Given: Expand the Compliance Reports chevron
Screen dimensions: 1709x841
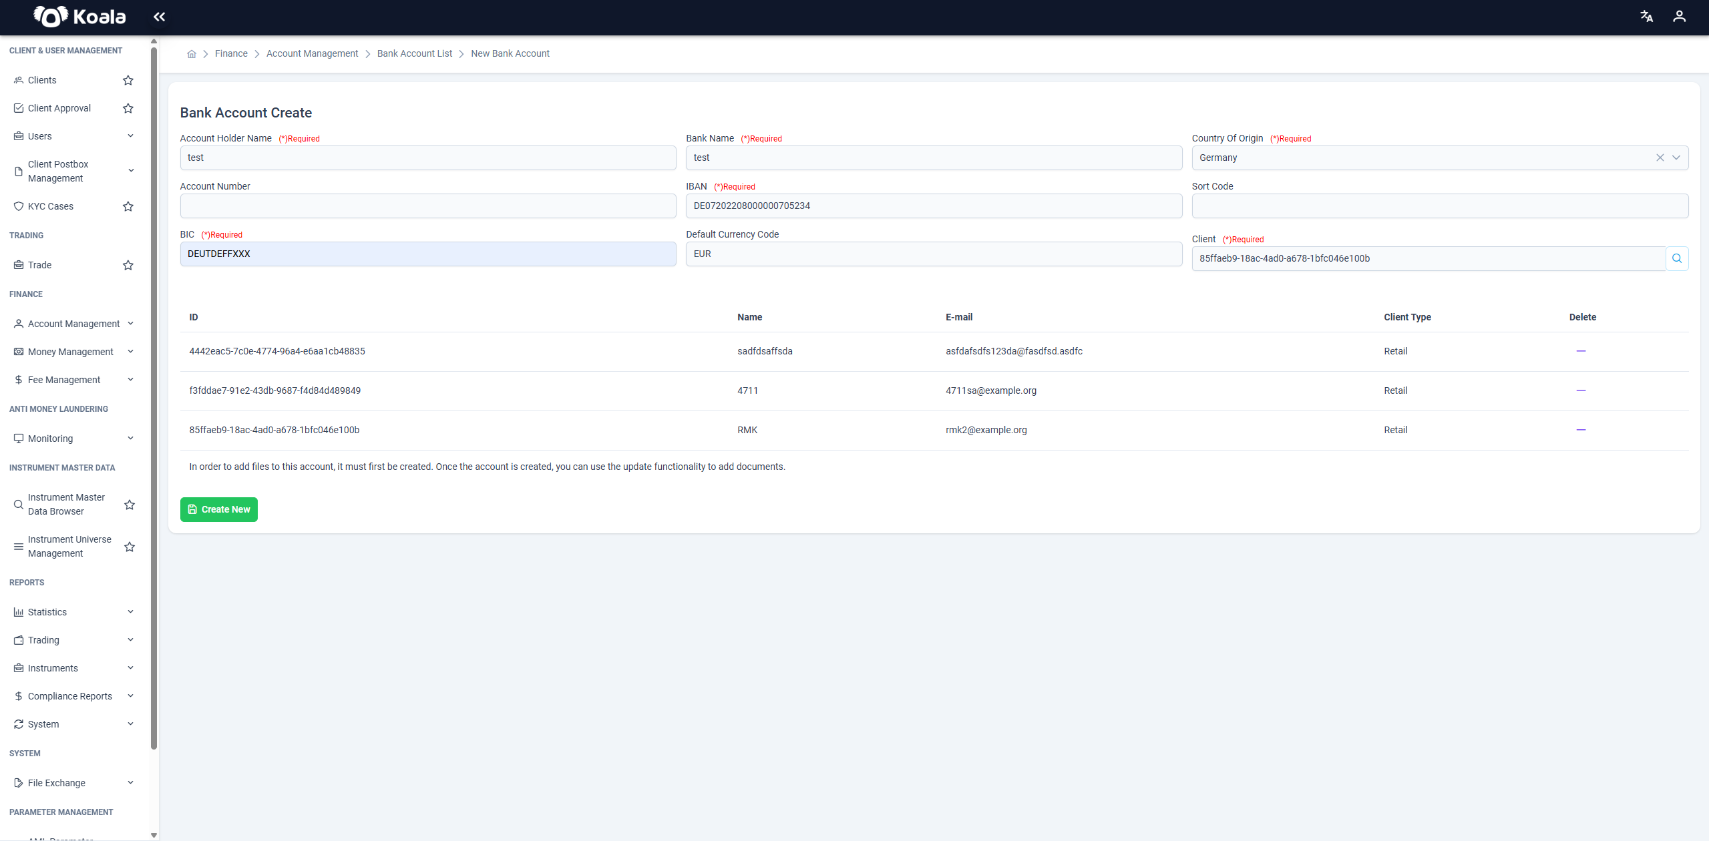Looking at the screenshot, I should click(x=130, y=696).
